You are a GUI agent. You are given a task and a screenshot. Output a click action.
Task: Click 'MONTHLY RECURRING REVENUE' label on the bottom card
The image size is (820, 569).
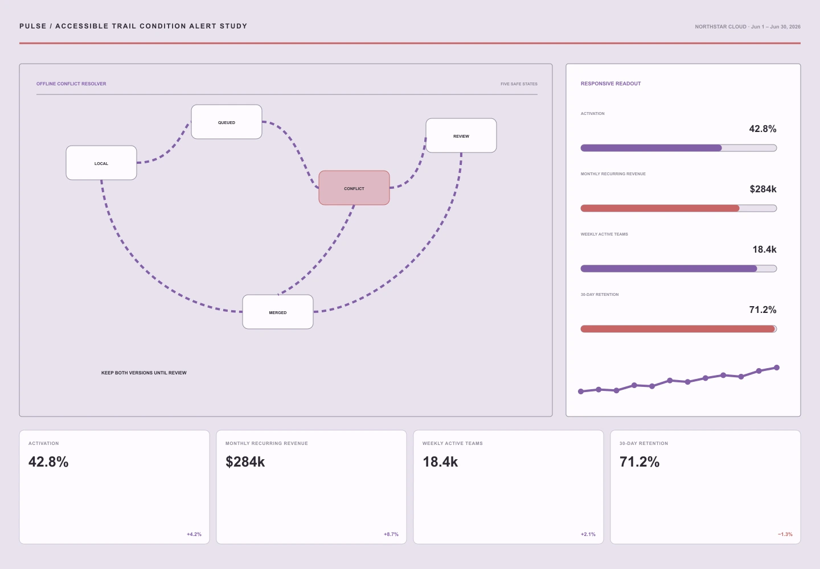point(266,443)
